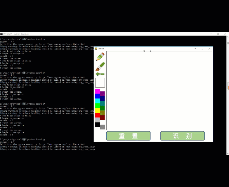Click the command prompt scrollbar up arrow

click(228, 37)
